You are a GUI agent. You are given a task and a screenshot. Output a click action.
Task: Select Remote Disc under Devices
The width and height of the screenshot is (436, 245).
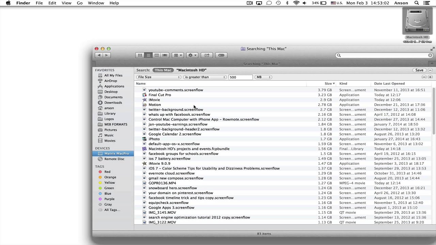point(114,159)
